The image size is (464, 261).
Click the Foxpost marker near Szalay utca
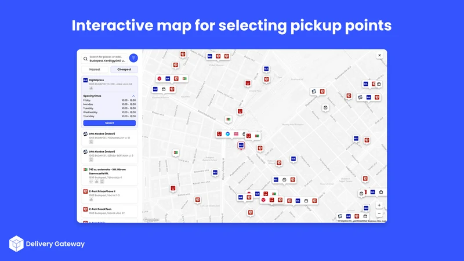click(x=176, y=153)
